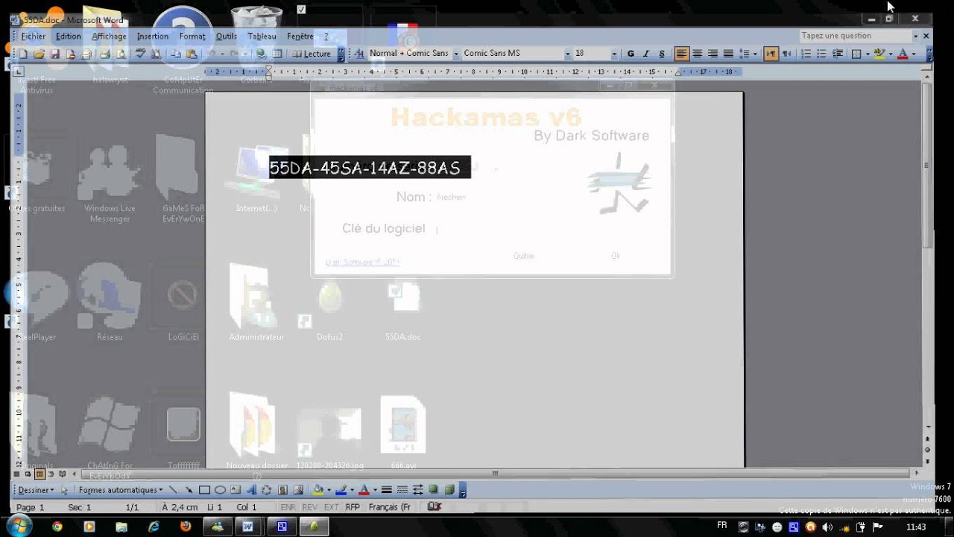Screen dimensions: 954x537
Task: Click fill color bucket in Drawing toolbar
Action: pos(318,490)
